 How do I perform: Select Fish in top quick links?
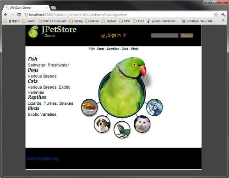[x=92, y=49]
